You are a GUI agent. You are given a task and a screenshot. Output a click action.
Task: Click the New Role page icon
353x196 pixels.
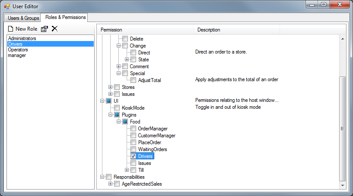(11, 29)
